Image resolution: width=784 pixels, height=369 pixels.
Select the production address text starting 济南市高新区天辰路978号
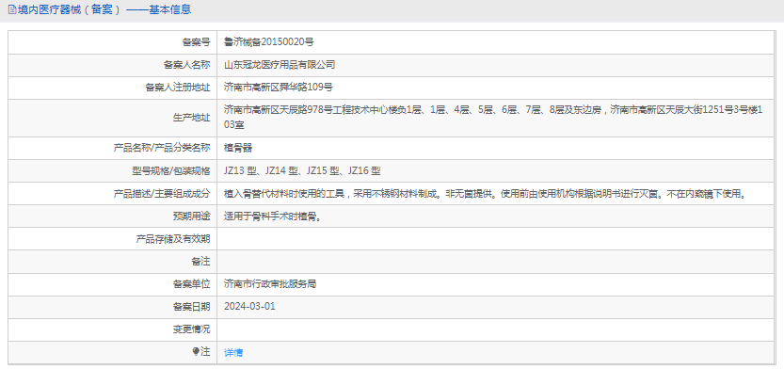492,117
